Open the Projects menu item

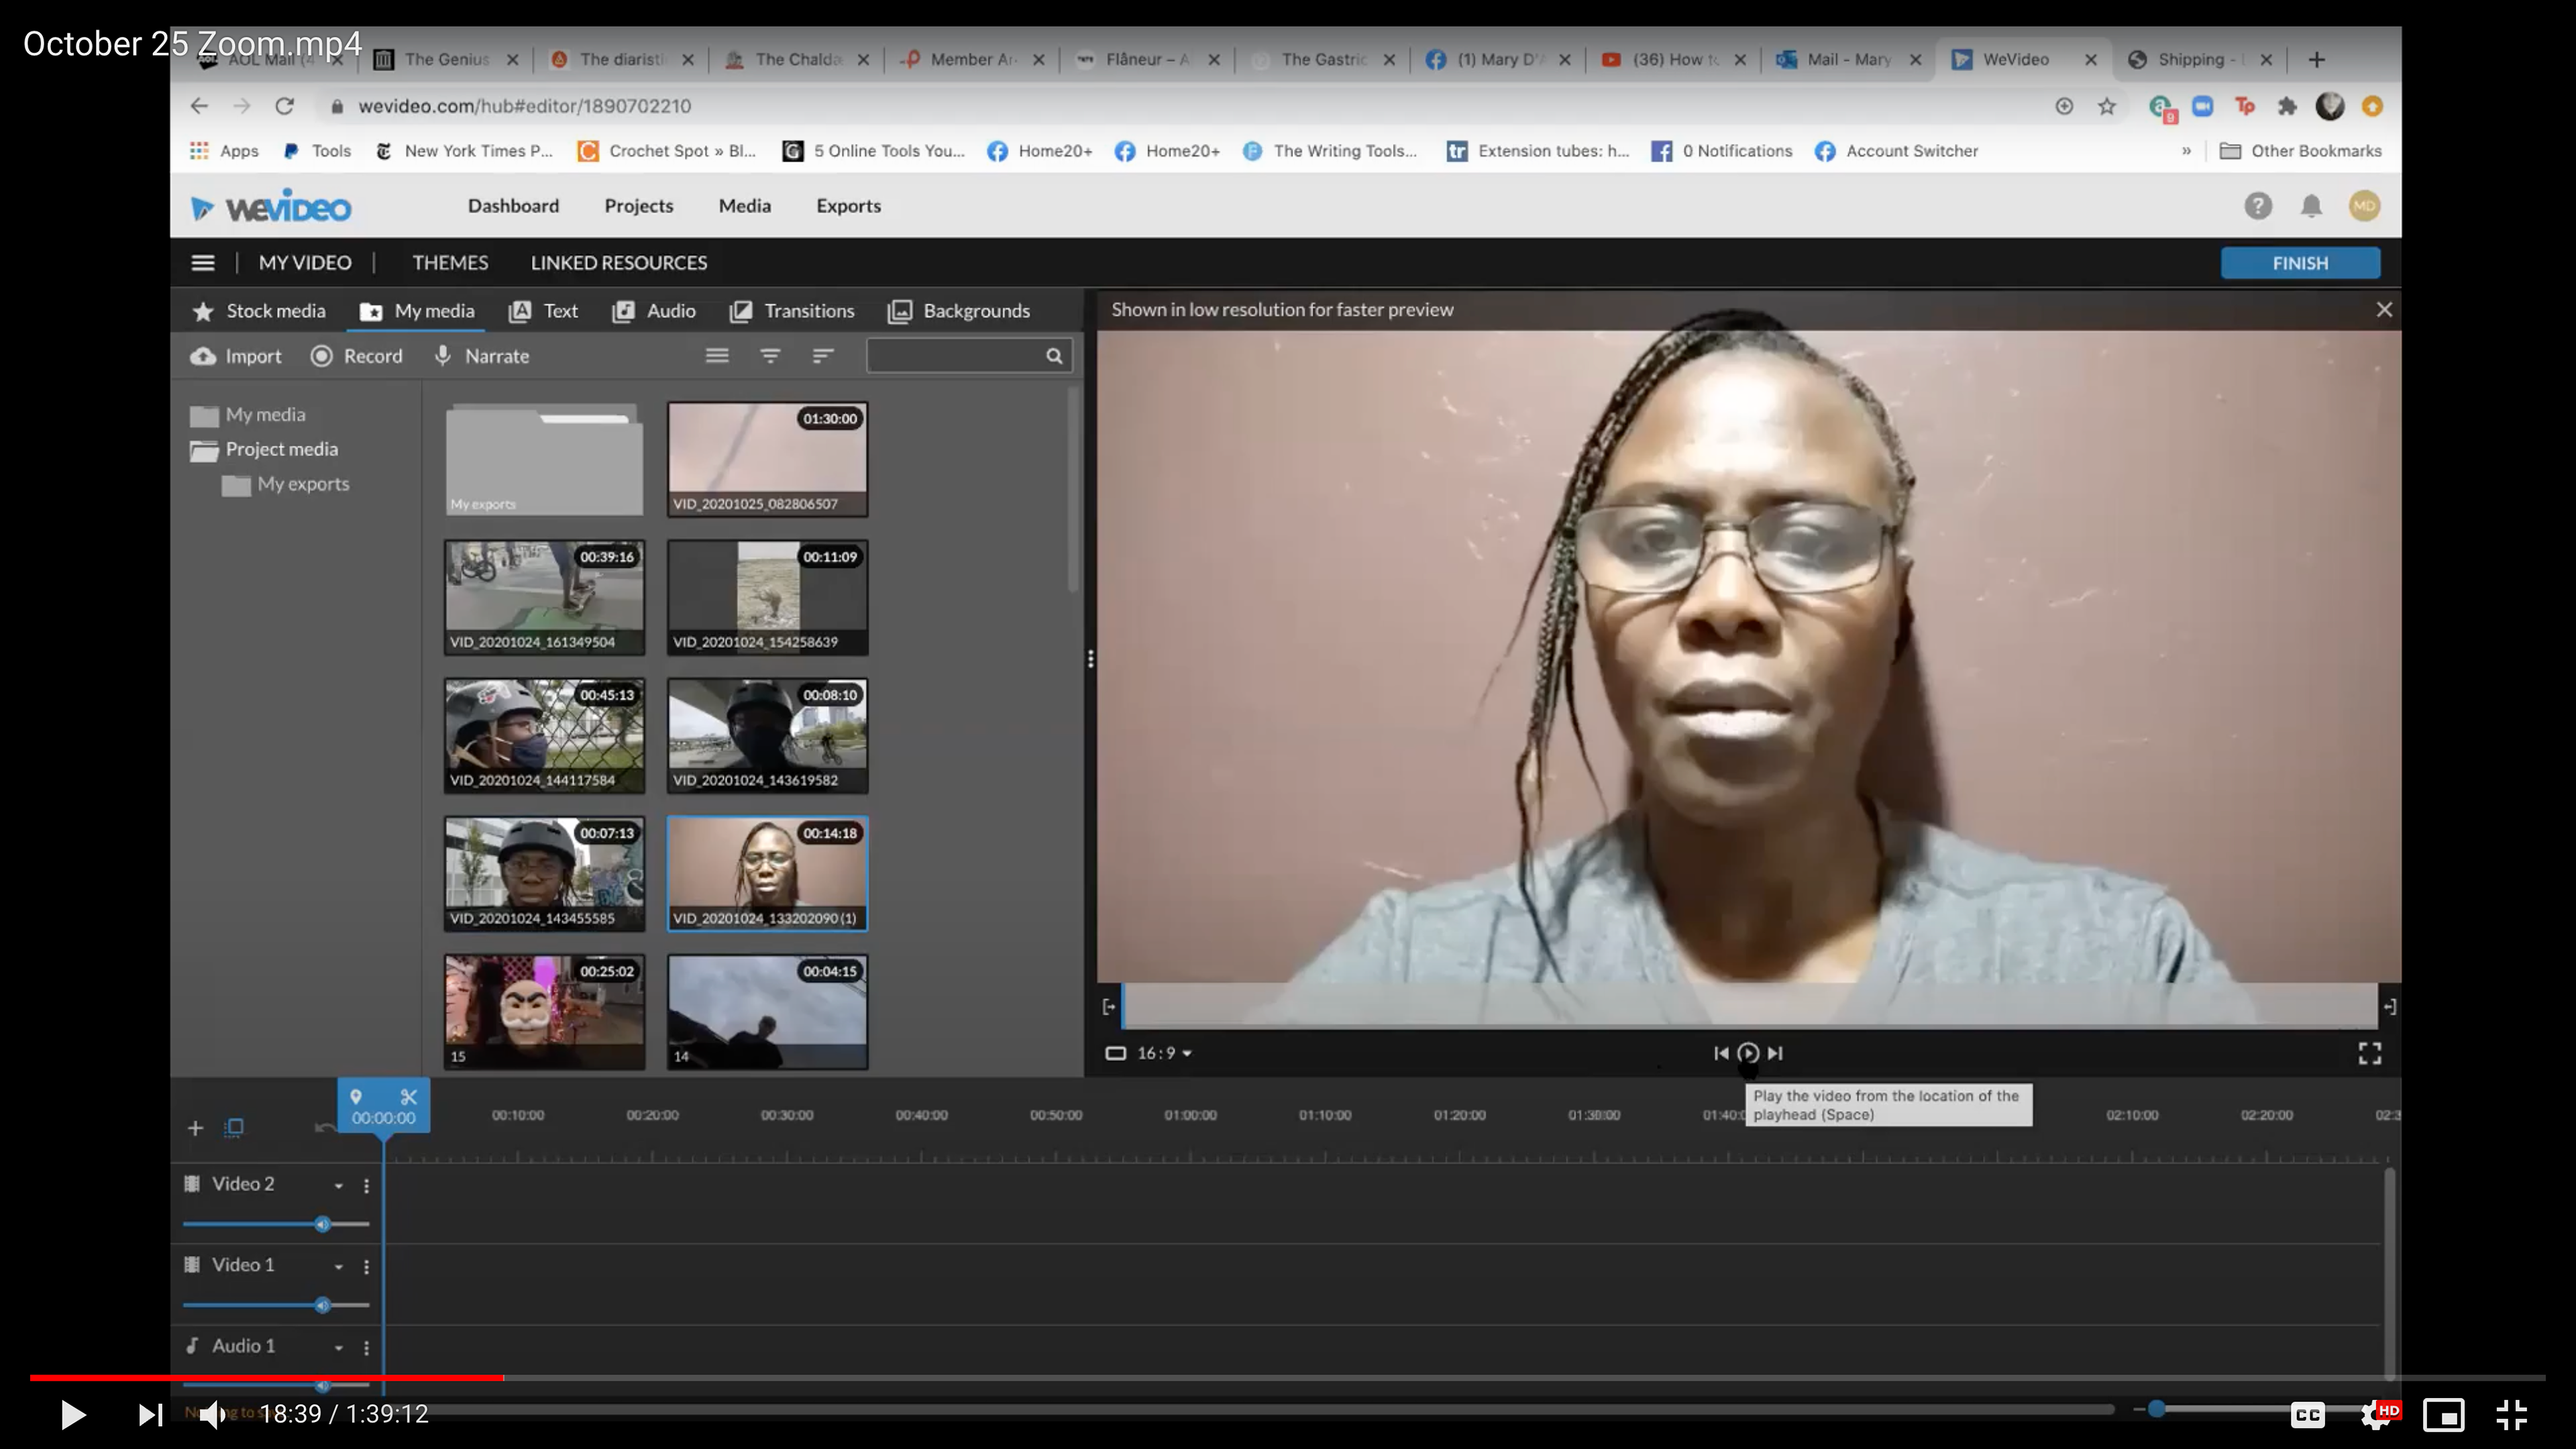638,206
